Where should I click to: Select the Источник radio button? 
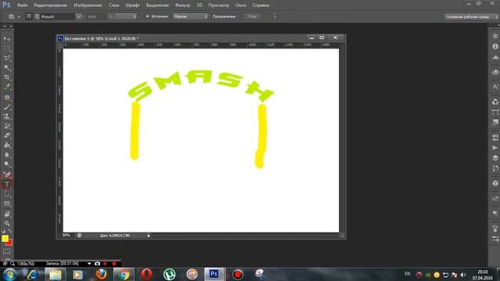148,16
